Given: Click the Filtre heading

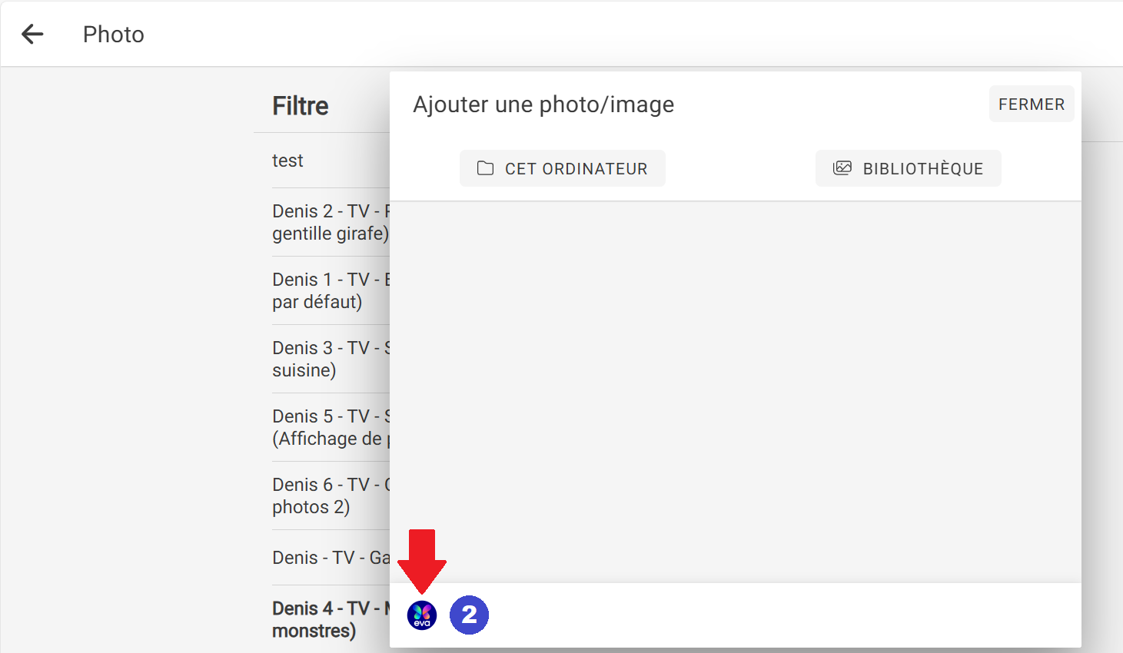Looking at the screenshot, I should [x=301, y=106].
